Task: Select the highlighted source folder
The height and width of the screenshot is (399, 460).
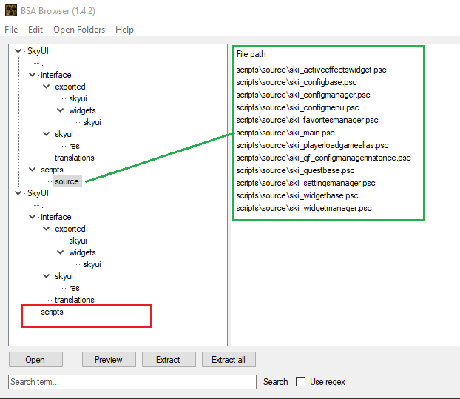Action: 67,181
